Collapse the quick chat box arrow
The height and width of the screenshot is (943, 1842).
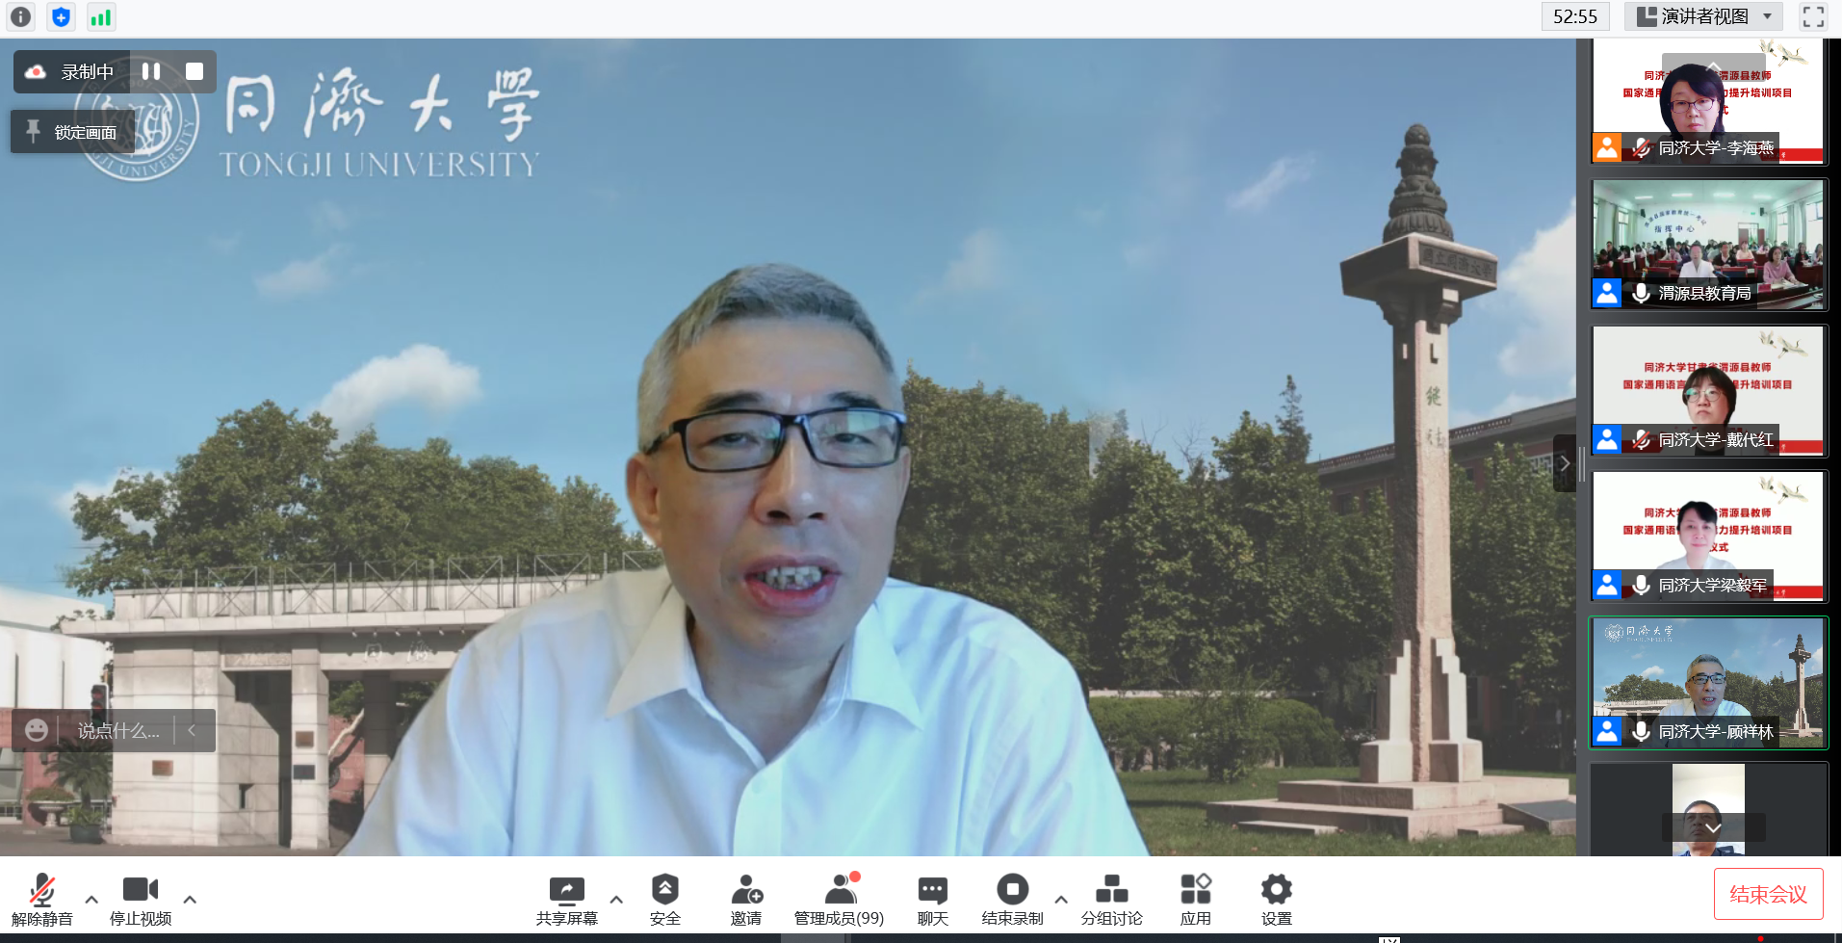192,730
